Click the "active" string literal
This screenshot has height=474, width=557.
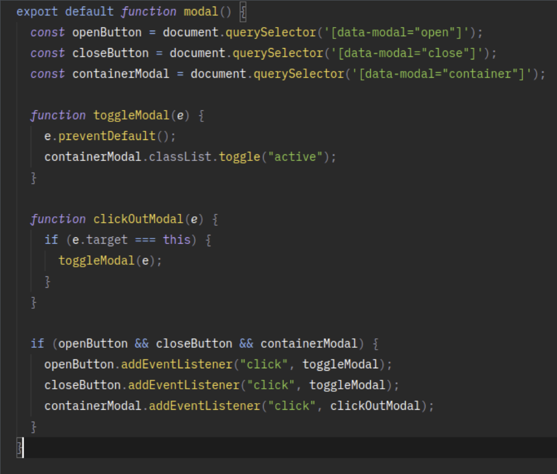(x=295, y=157)
